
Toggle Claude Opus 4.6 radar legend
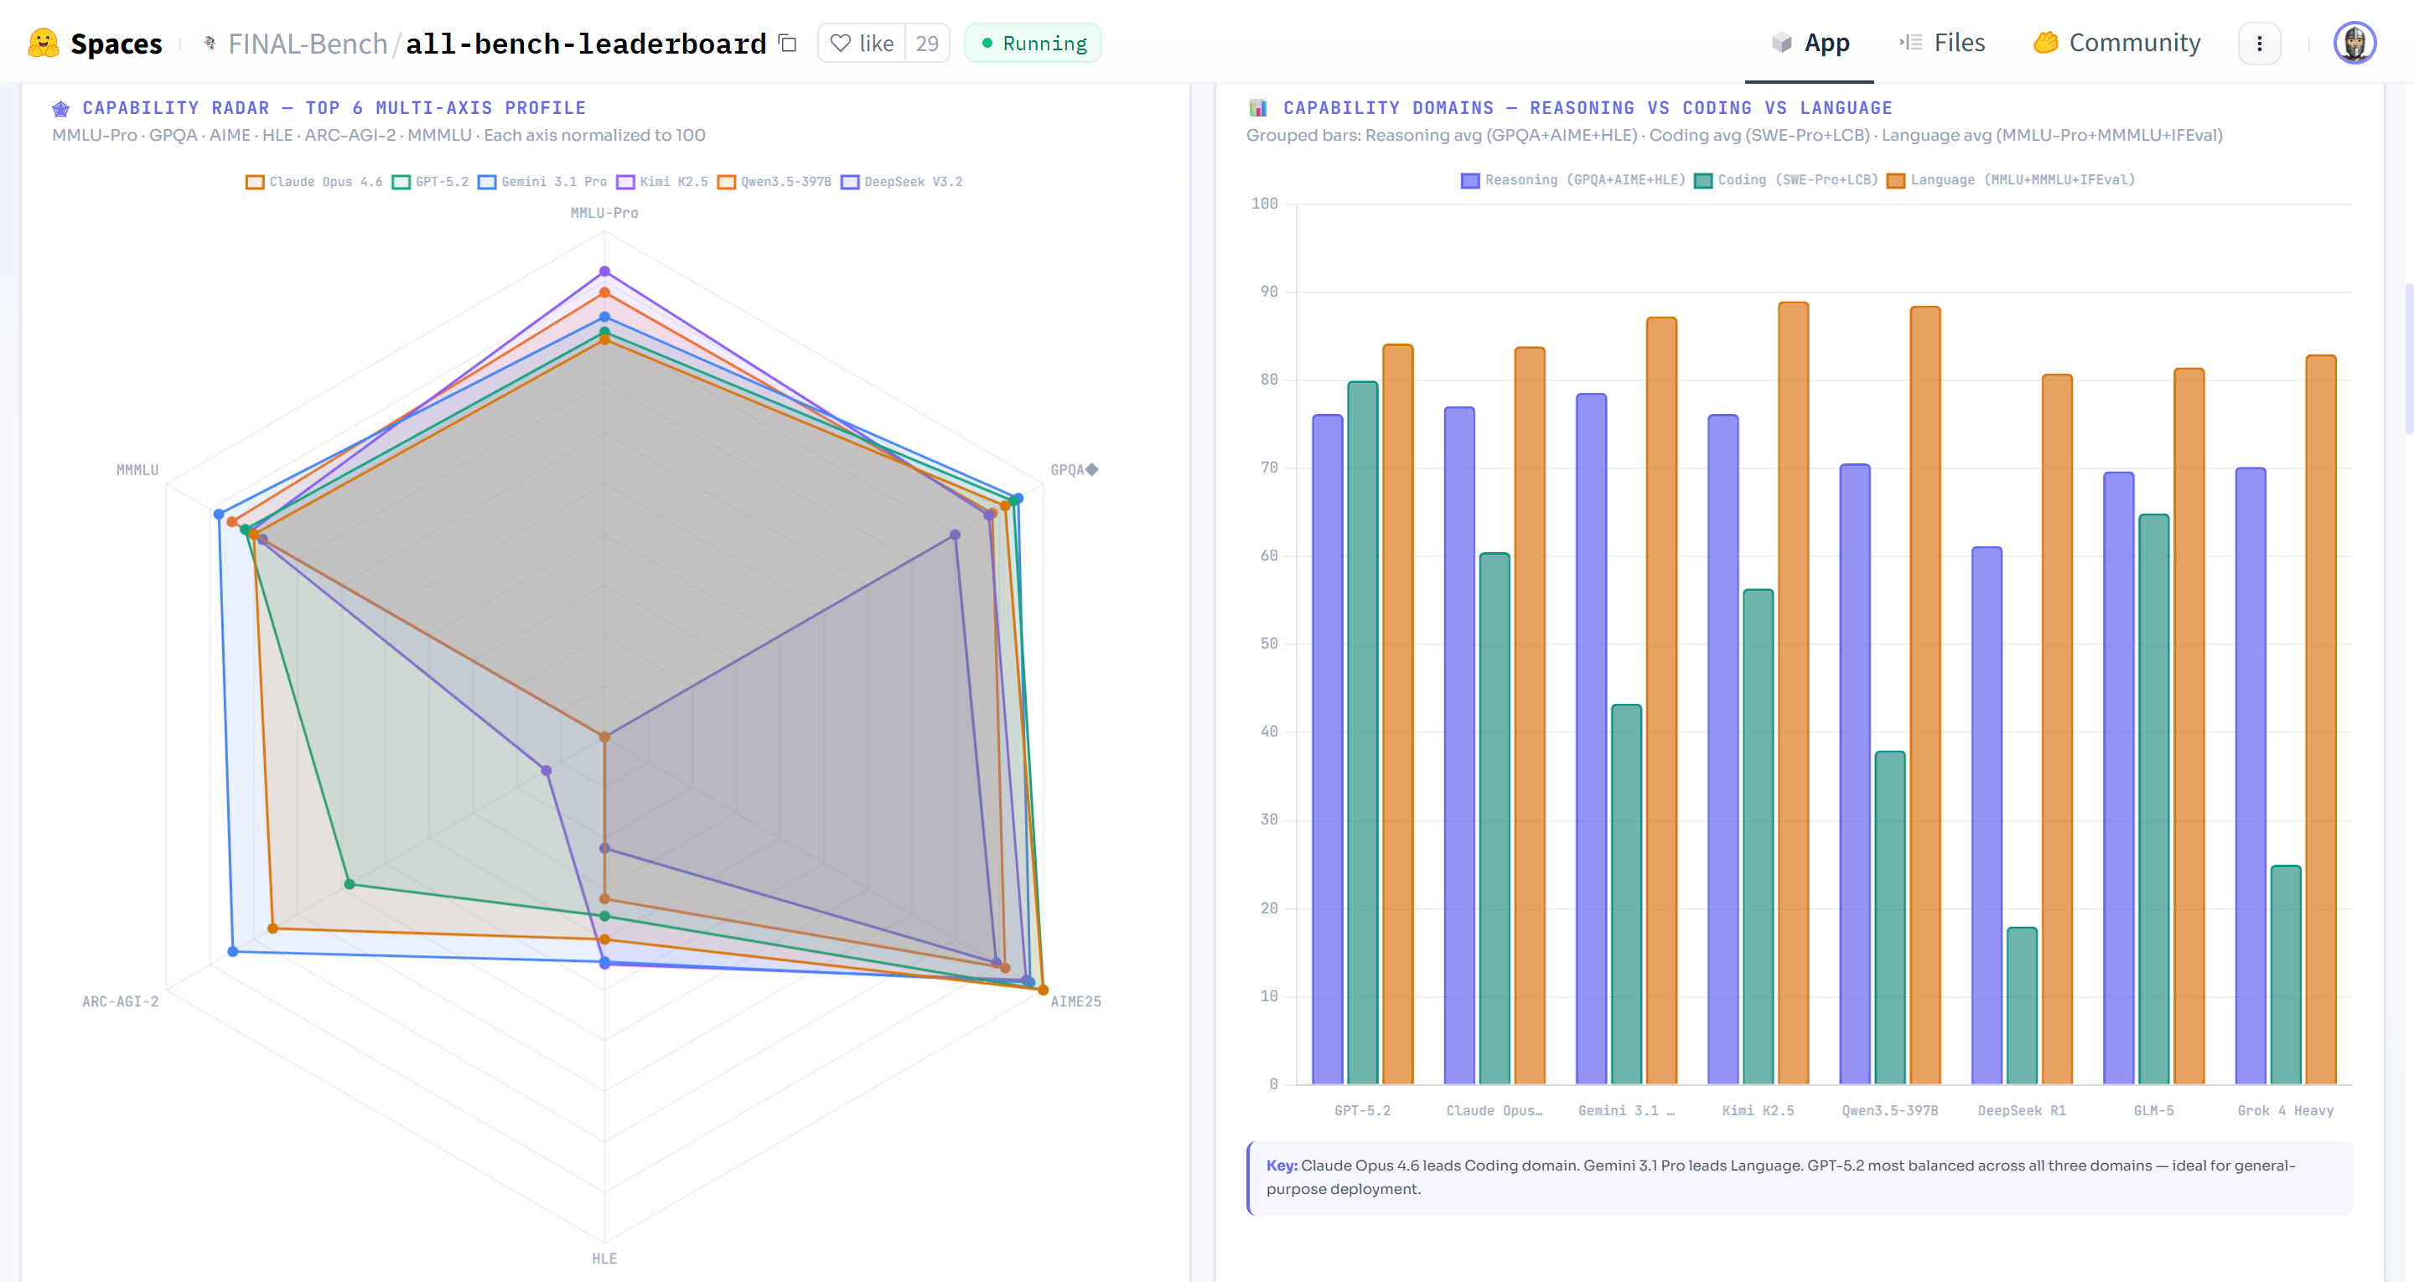pyautogui.click(x=314, y=182)
